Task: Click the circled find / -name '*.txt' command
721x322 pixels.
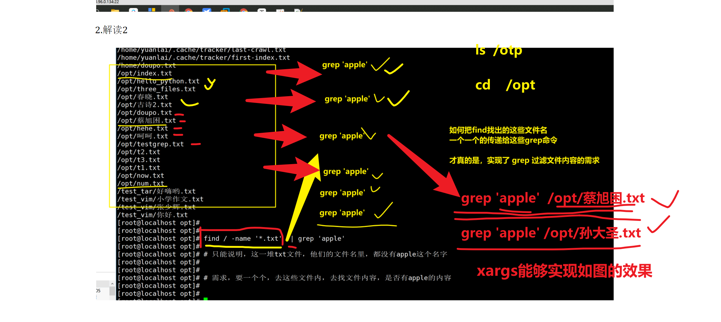Action: (242, 239)
